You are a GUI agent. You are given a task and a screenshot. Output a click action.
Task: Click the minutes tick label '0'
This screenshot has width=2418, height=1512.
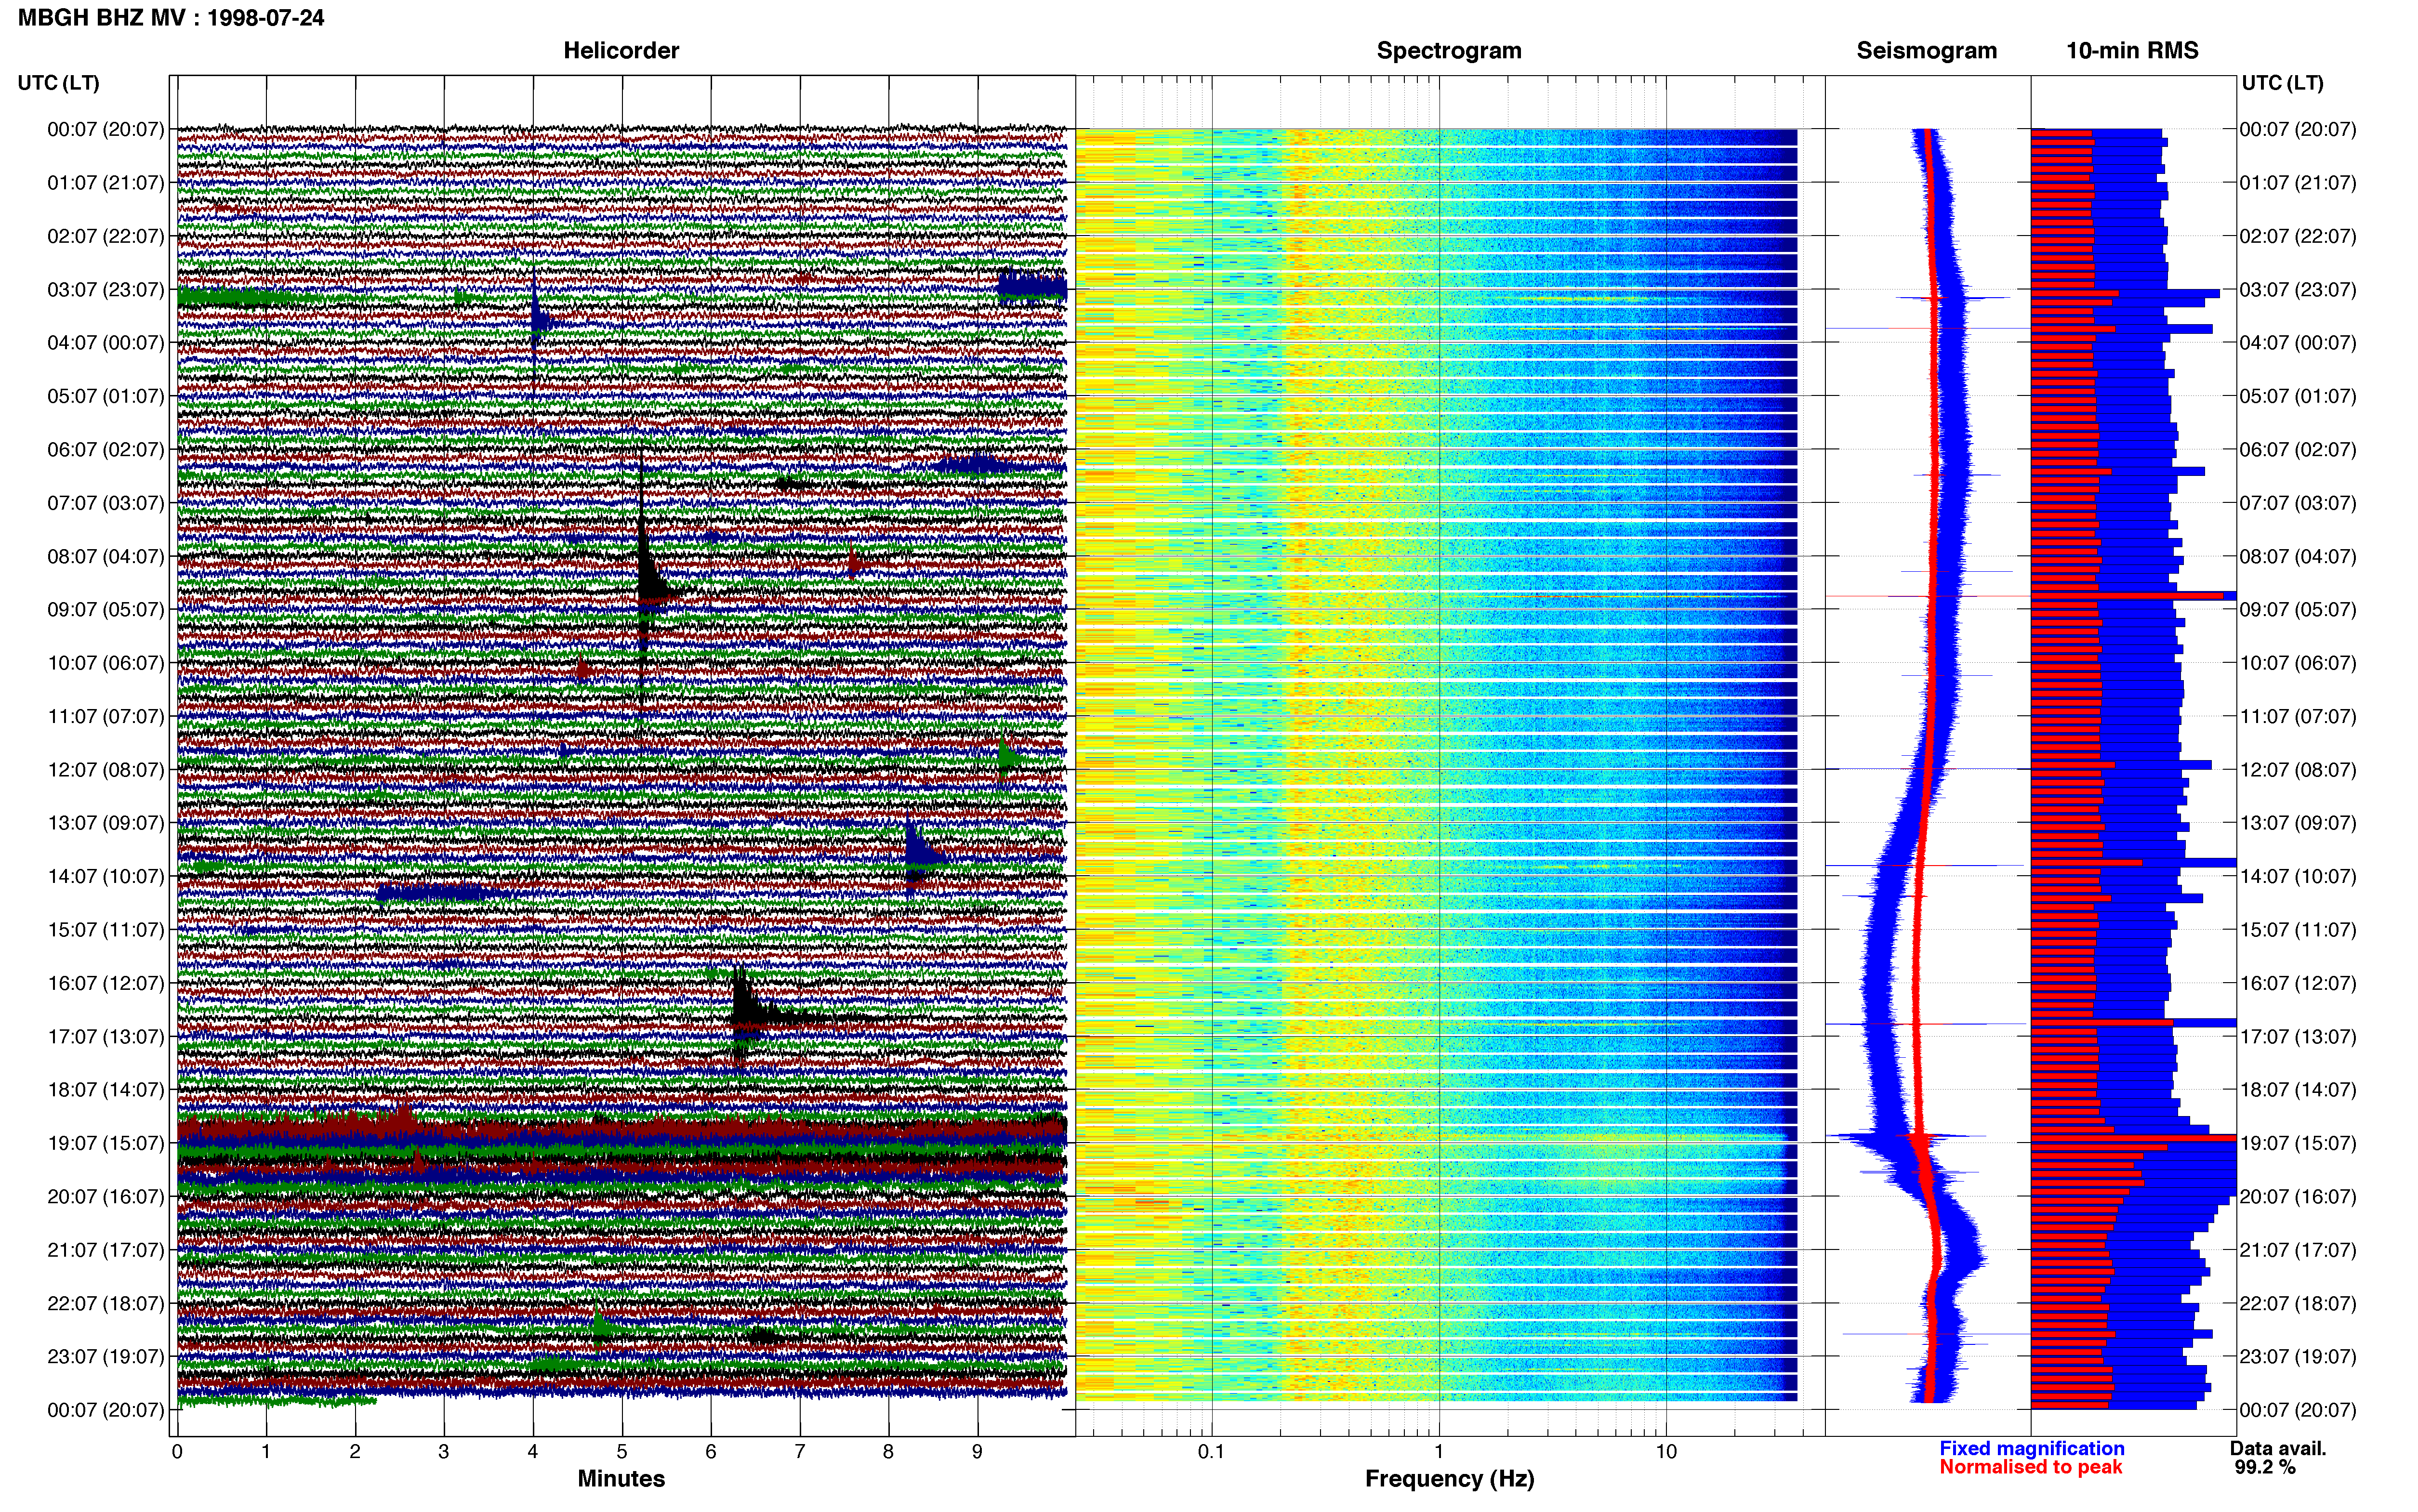(x=177, y=1451)
